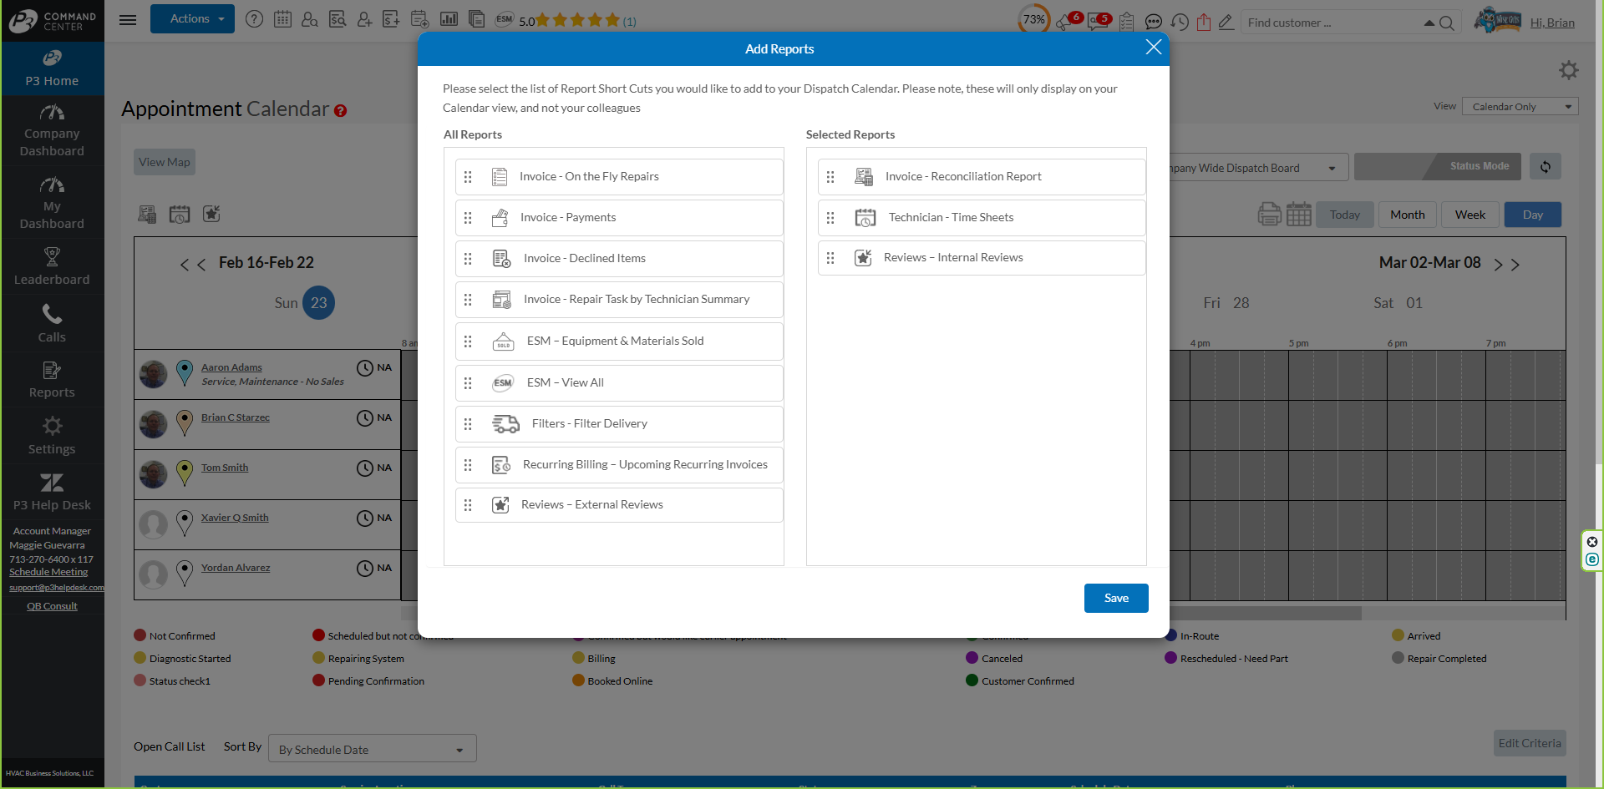Screen dimensions: 1604x789
Task: Open the help question mark icon
Action: pos(255,19)
